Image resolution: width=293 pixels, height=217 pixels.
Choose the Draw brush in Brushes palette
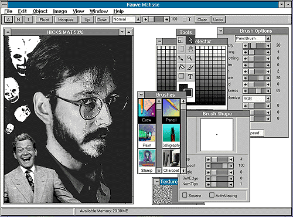coord(147,111)
